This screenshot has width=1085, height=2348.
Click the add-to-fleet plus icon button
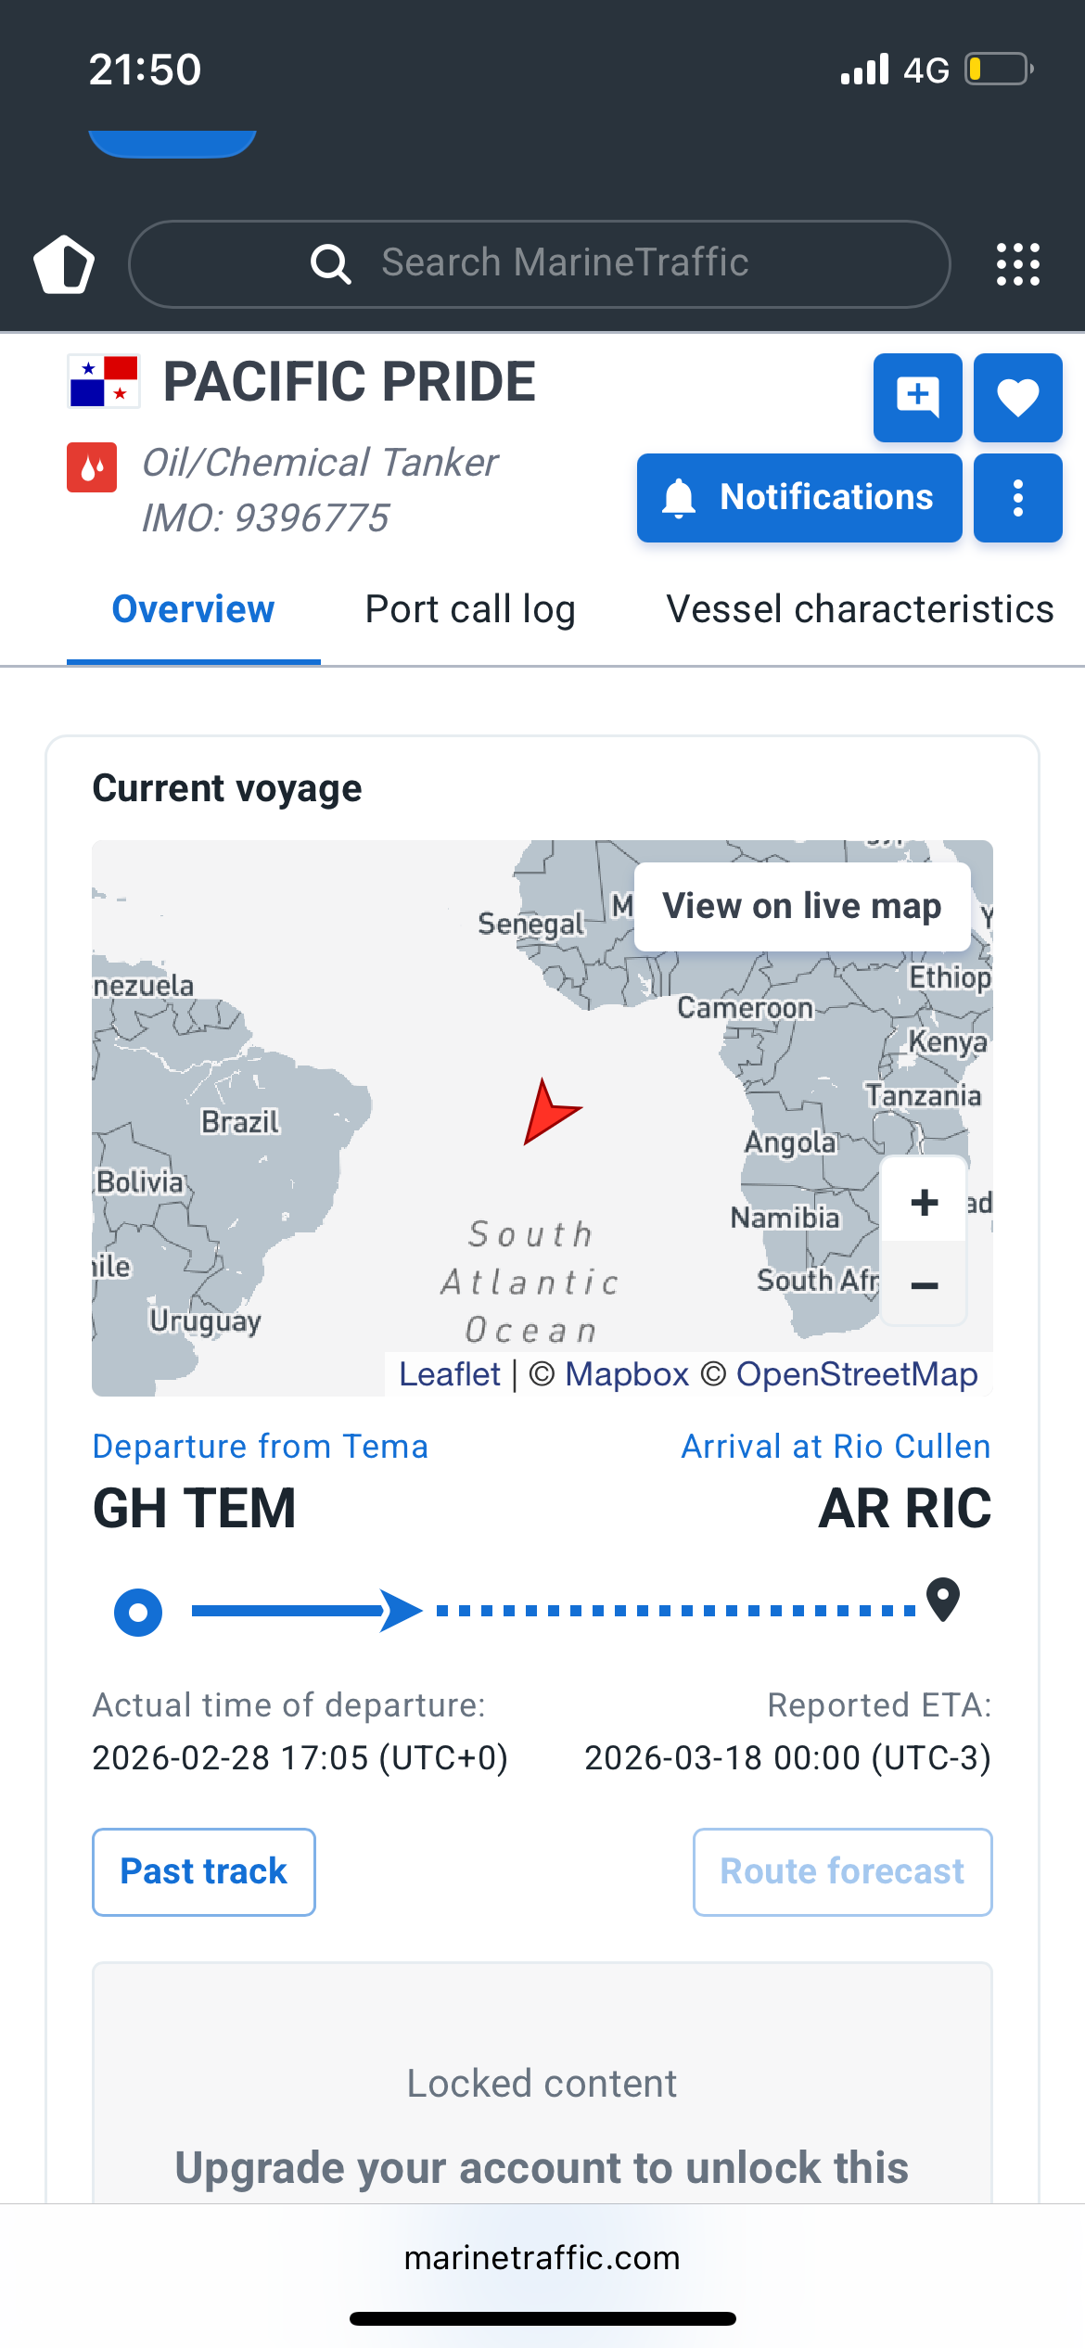[917, 397]
